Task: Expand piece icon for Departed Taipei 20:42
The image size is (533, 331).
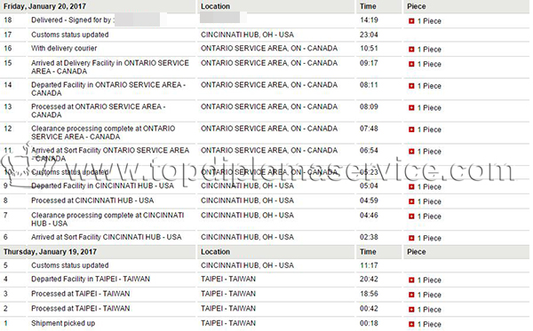Action: [x=411, y=280]
